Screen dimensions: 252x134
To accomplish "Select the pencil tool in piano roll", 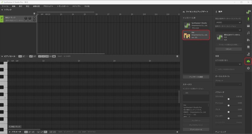I will 24,56.
